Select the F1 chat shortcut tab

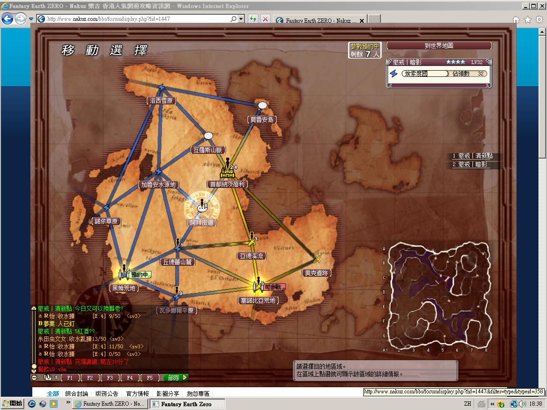coord(70,378)
